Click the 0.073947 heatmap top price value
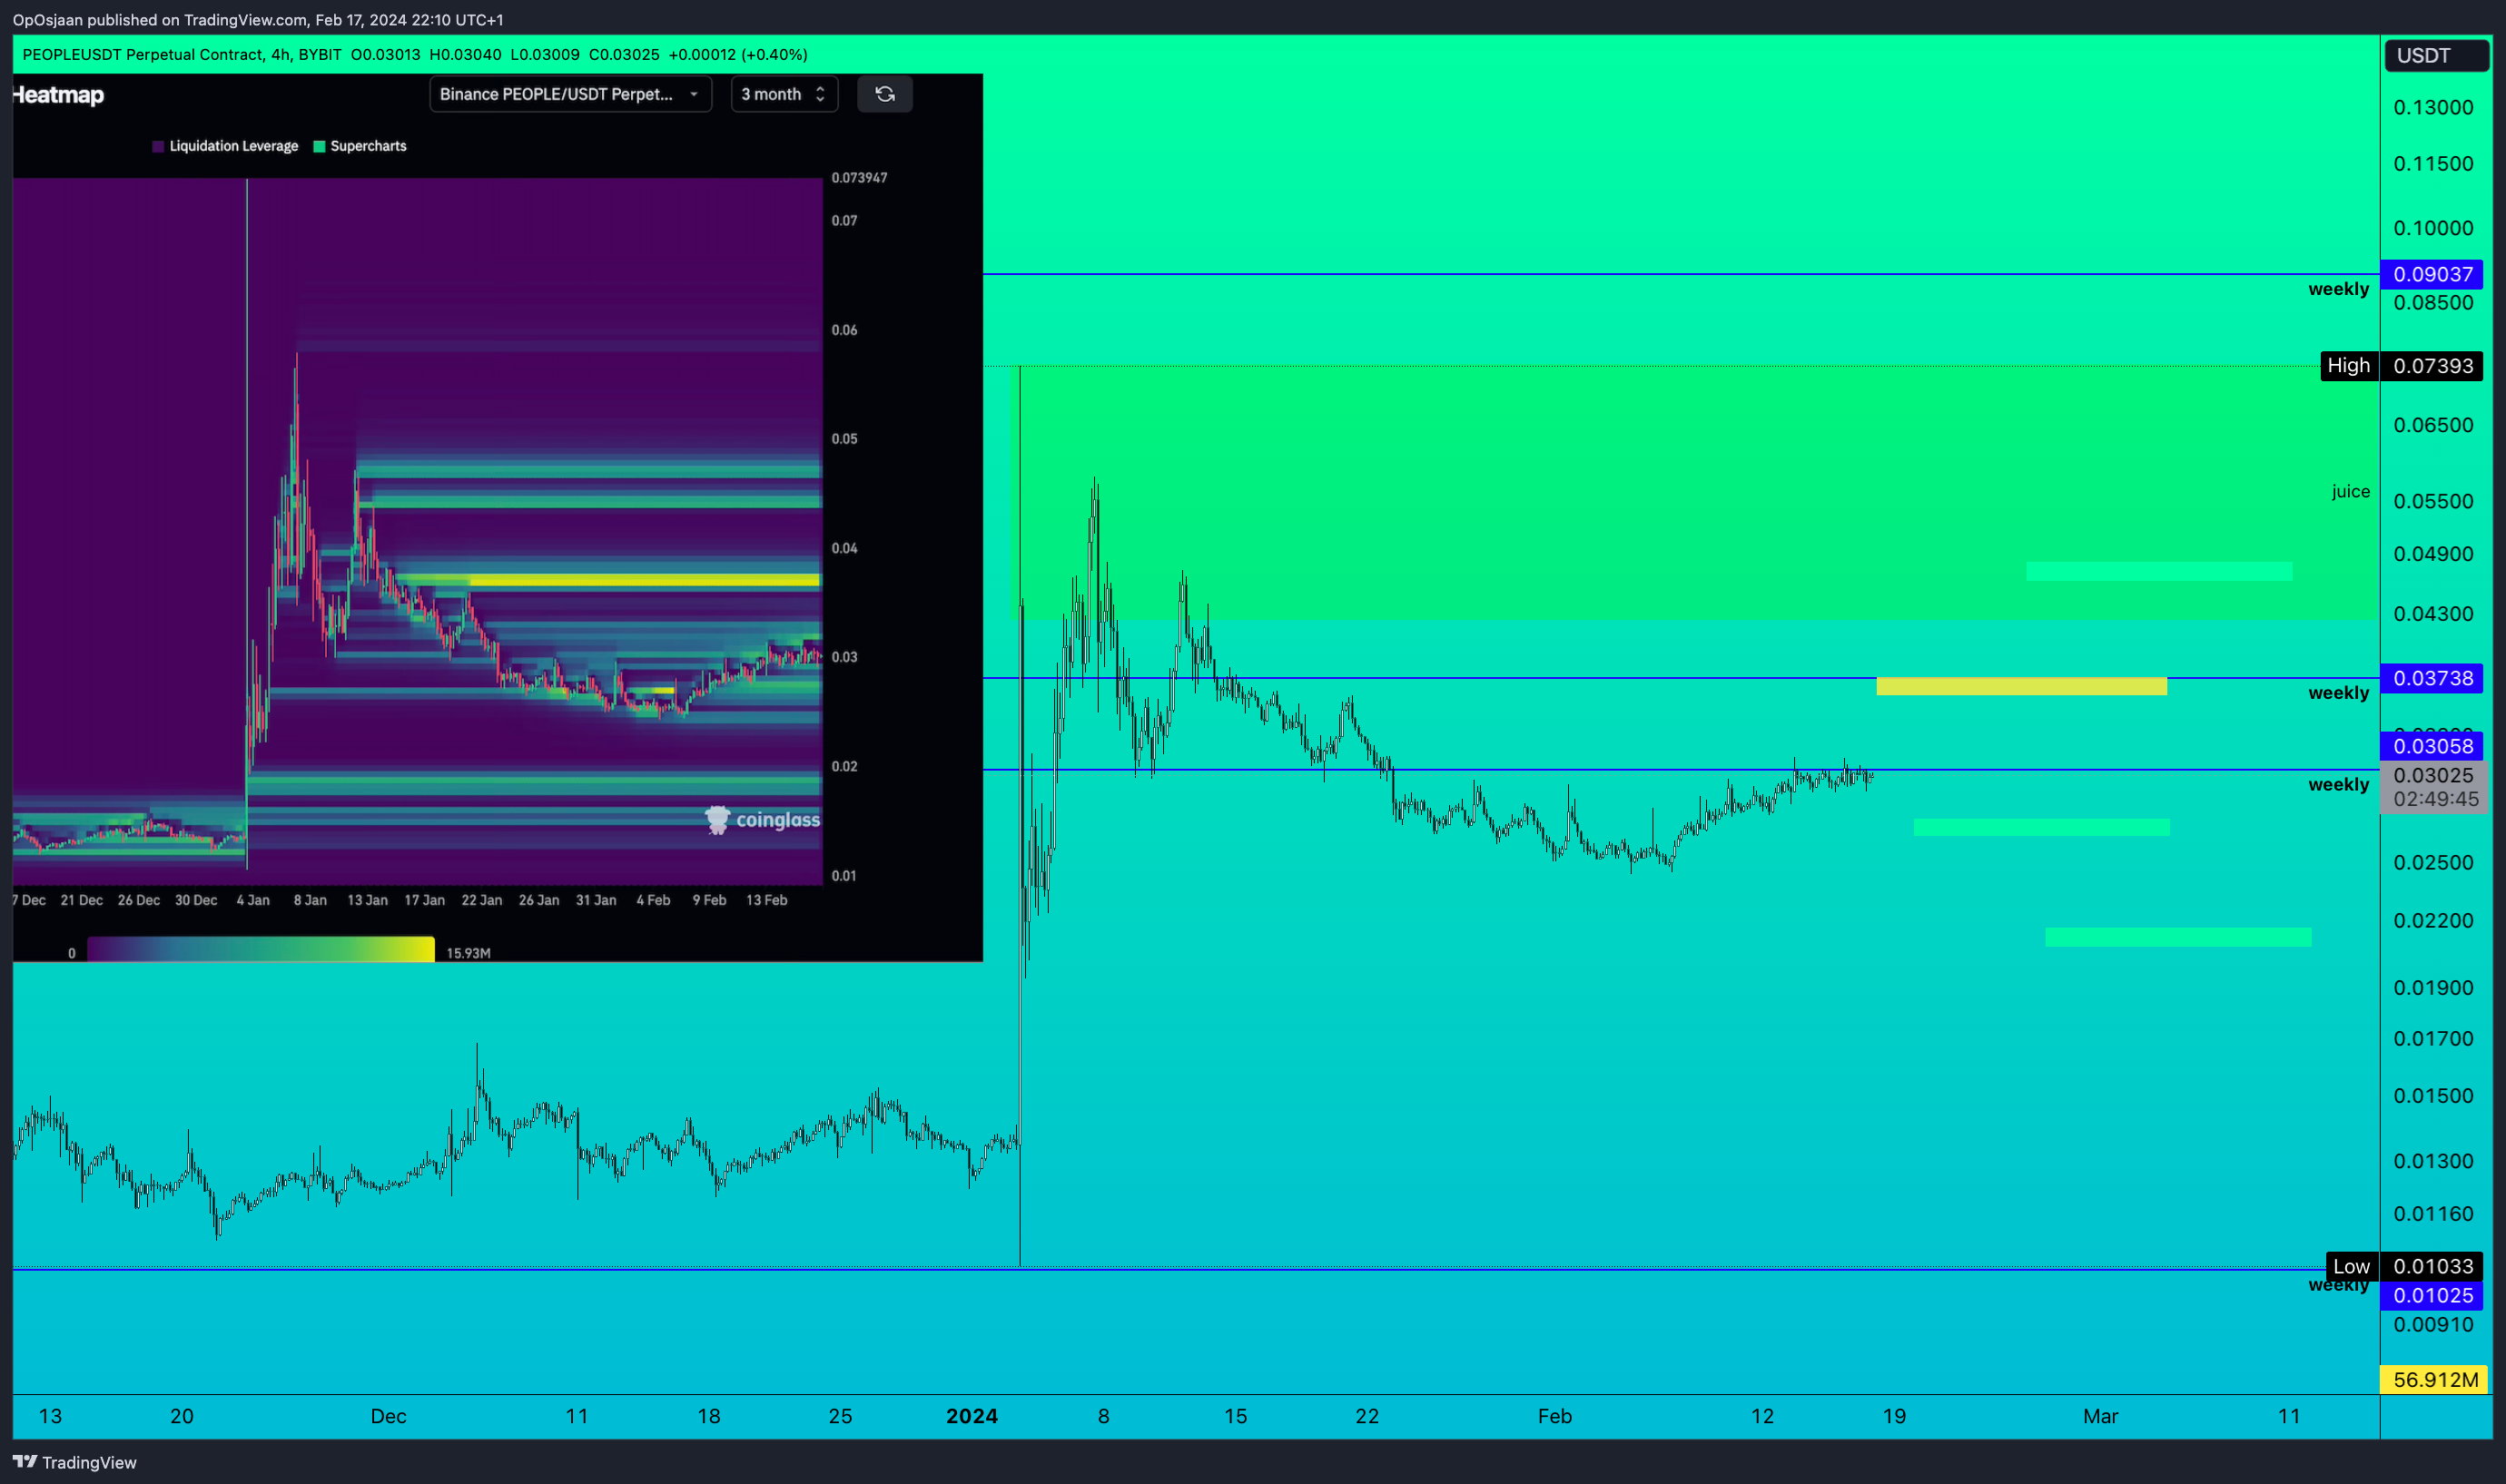Image resolution: width=2506 pixels, height=1484 pixels. click(x=859, y=178)
